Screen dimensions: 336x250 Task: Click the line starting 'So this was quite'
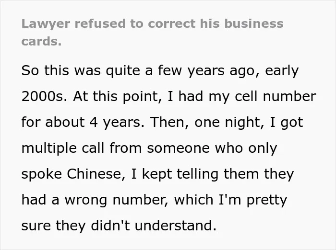(x=160, y=71)
